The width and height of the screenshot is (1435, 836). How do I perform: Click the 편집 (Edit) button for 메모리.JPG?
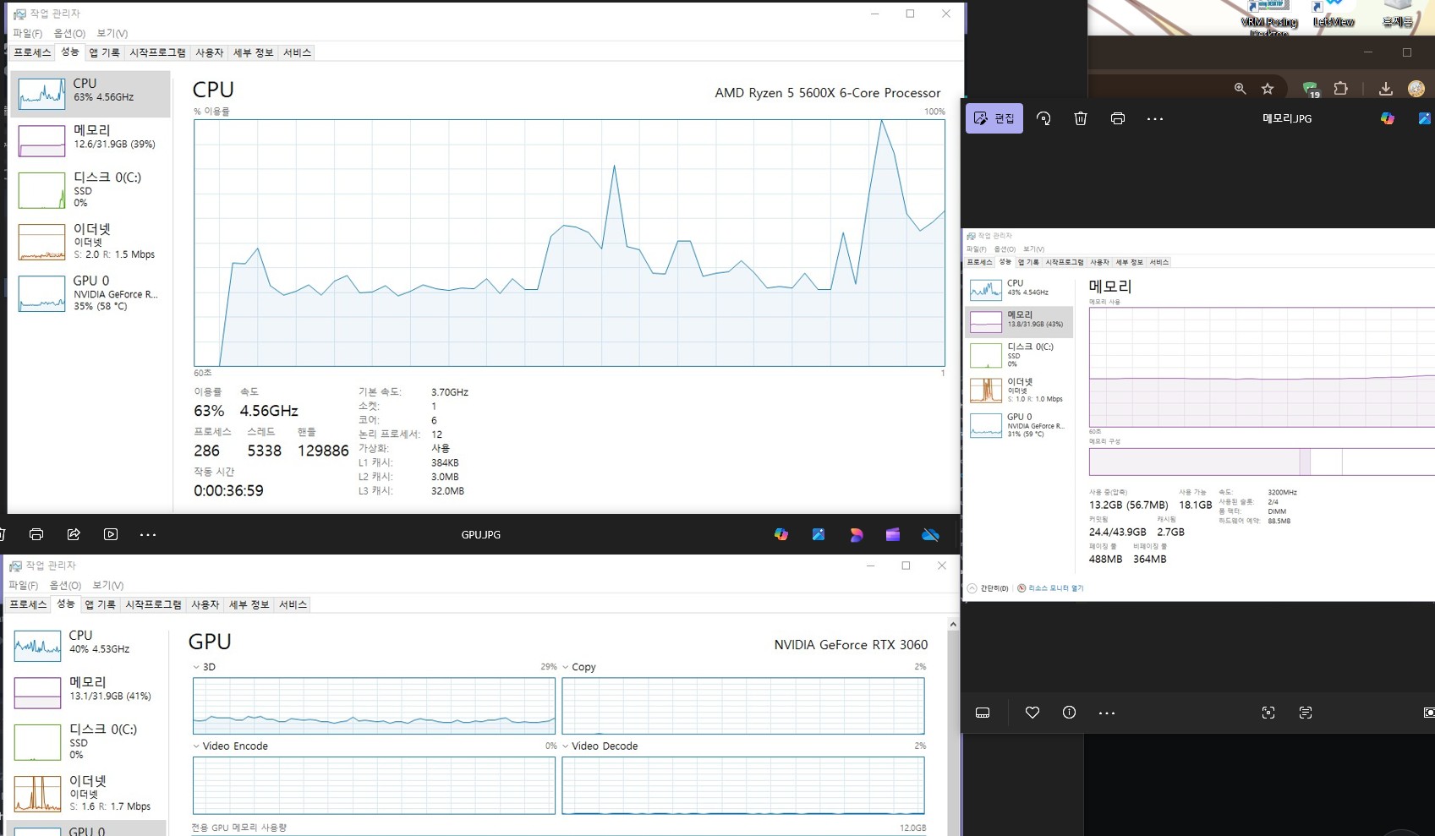pos(994,118)
